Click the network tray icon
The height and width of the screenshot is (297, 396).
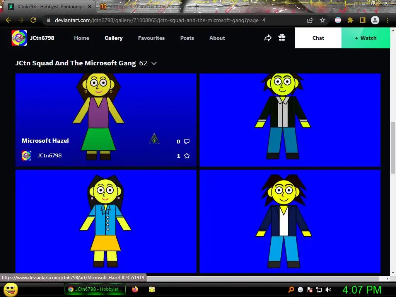pos(319,290)
